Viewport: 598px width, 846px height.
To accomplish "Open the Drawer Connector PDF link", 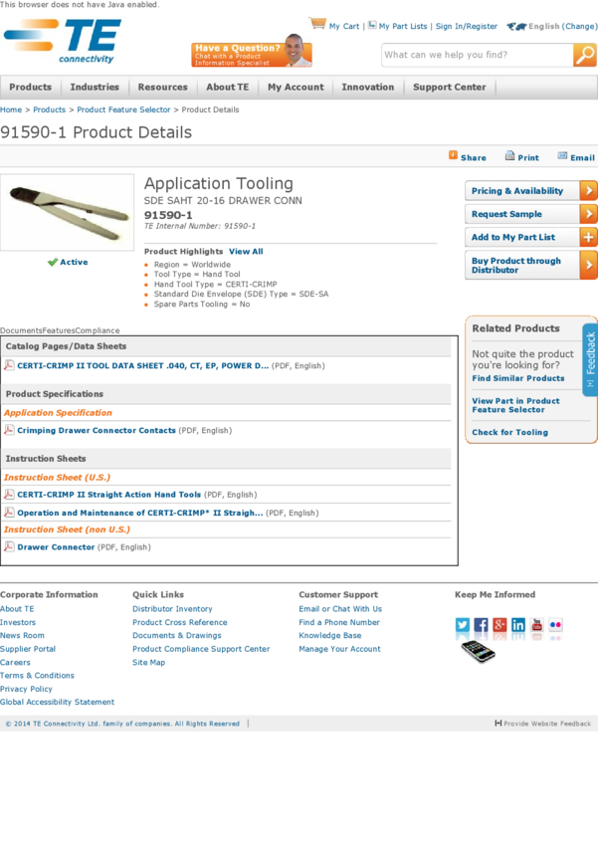I will 56,546.
